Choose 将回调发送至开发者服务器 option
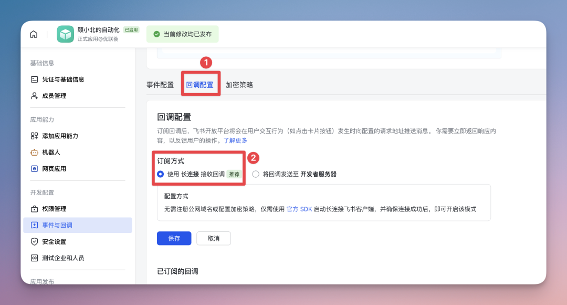This screenshot has height=305, width=567. pyautogui.click(x=255, y=174)
